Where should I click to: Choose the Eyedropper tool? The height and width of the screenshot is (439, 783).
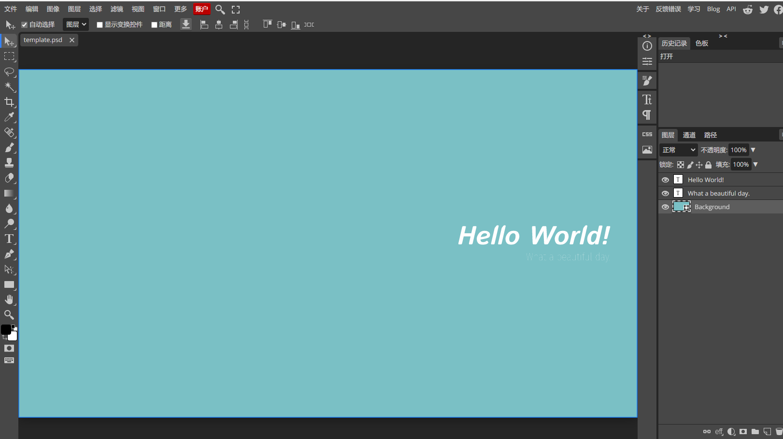coord(9,117)
